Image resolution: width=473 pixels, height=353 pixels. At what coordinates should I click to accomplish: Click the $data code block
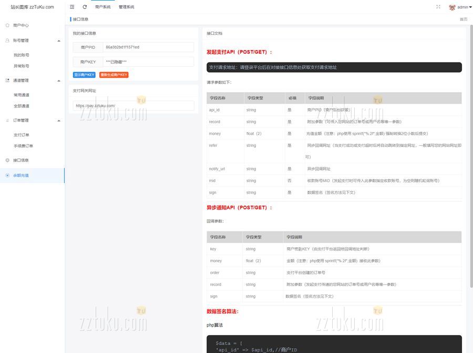click(x=334, y=344)
